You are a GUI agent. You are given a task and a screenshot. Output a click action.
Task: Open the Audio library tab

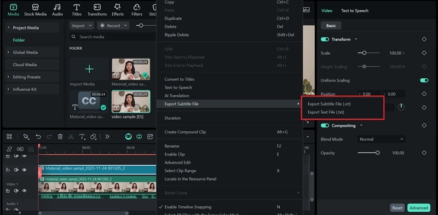point(57,10)
